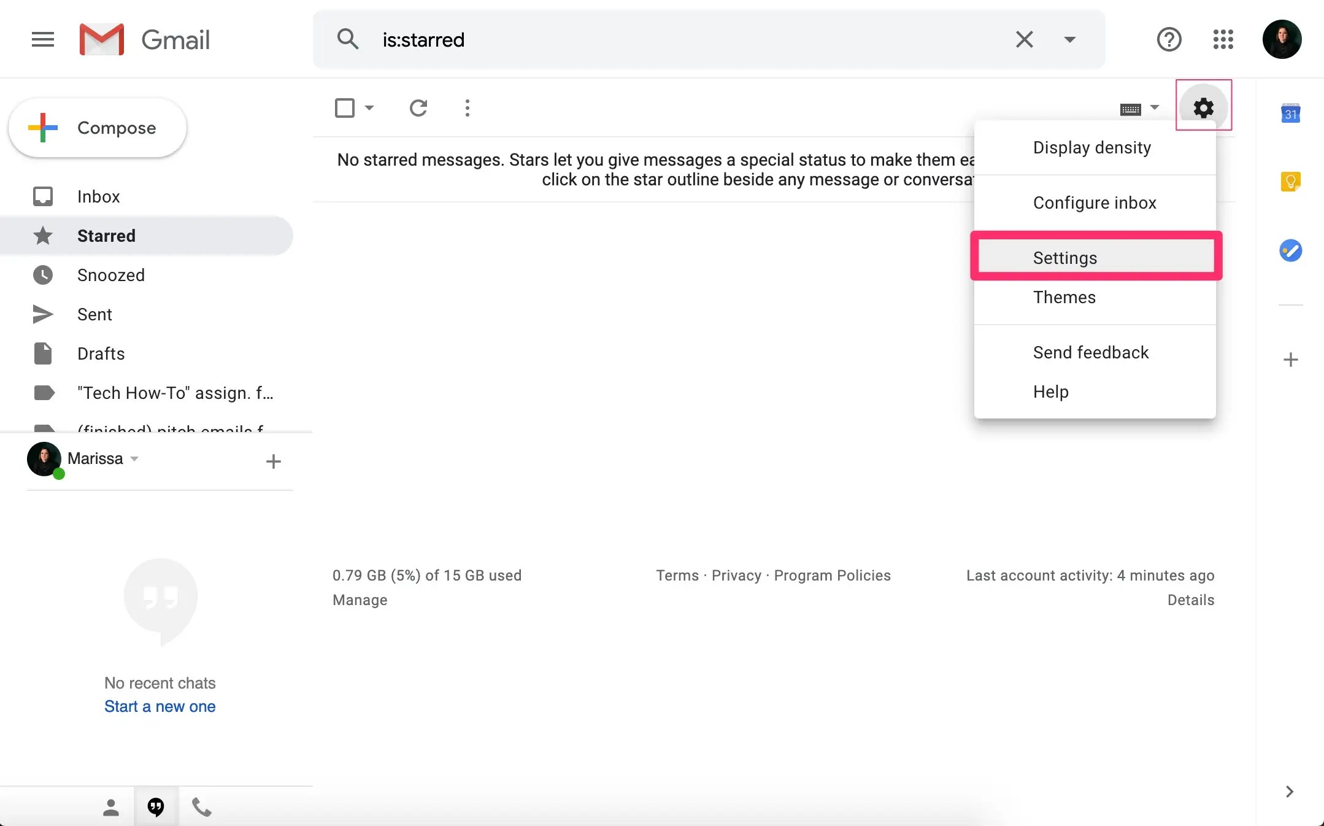Image resolution: width=1324 pixels, height=826 pixels.
Task: Click the Start a new one link
Action: (160, 706)
